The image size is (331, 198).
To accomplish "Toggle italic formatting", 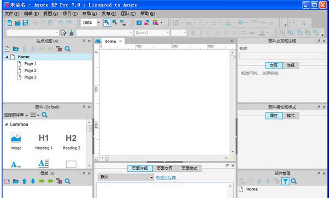I will [201, 33].
